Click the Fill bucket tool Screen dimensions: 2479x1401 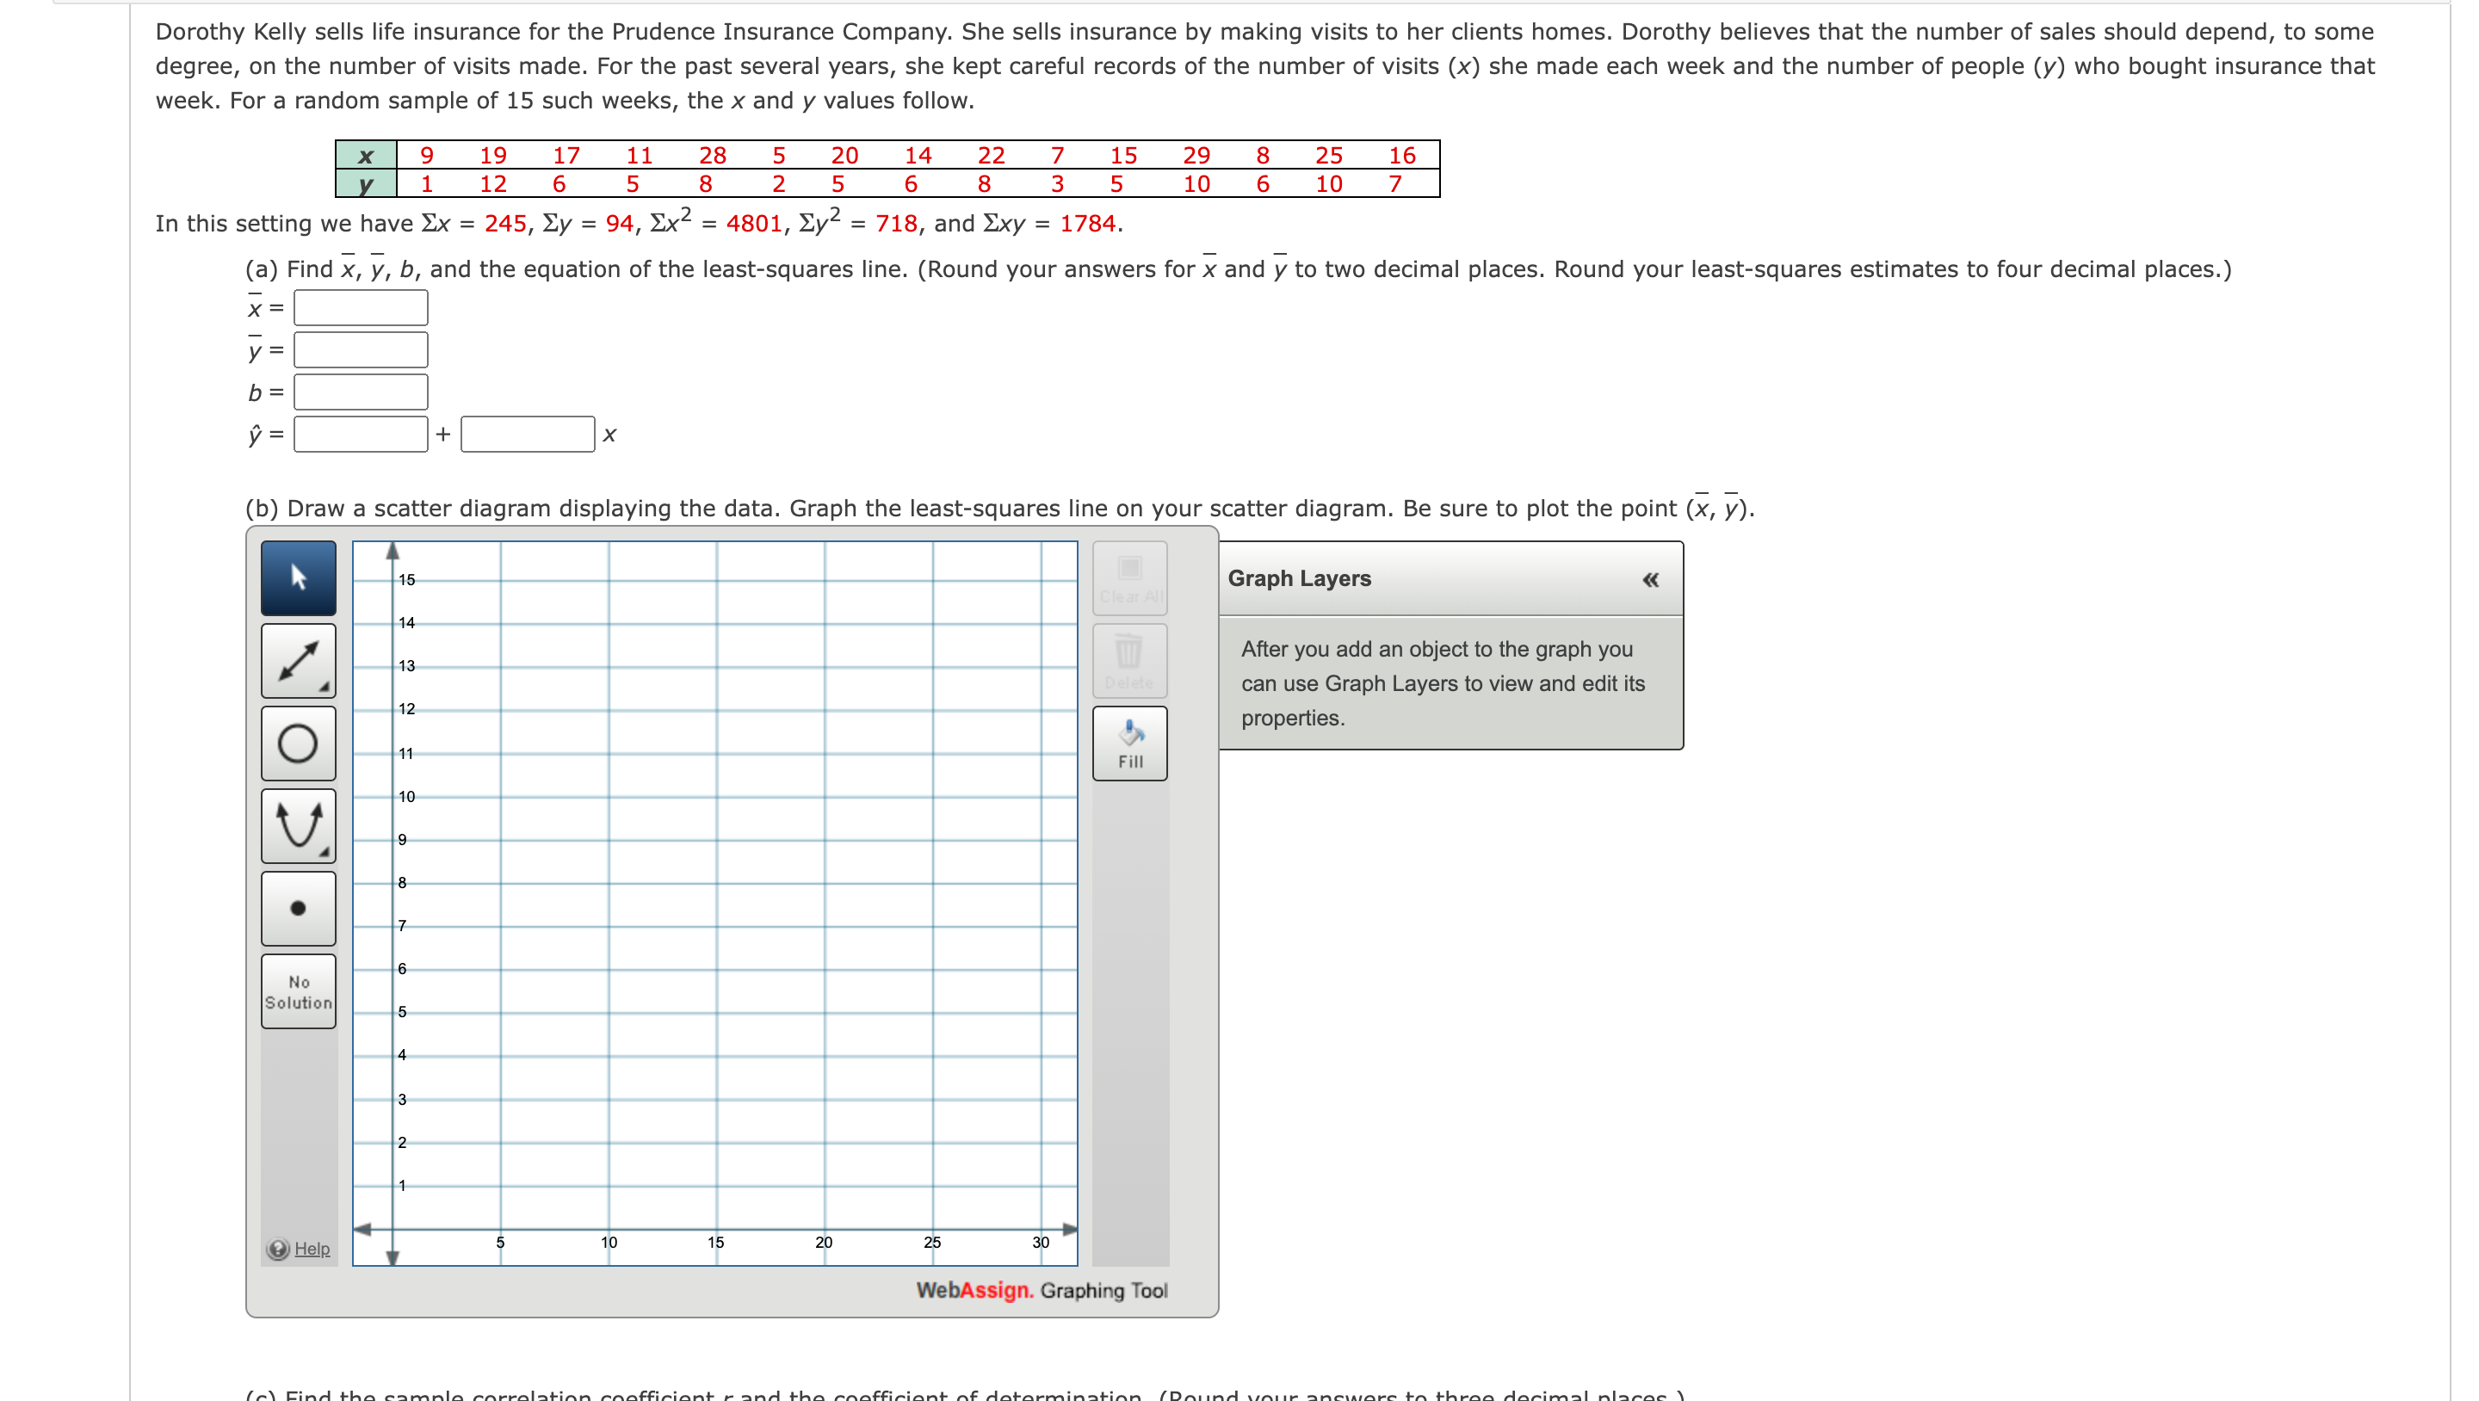click(x=1130, y=743)
